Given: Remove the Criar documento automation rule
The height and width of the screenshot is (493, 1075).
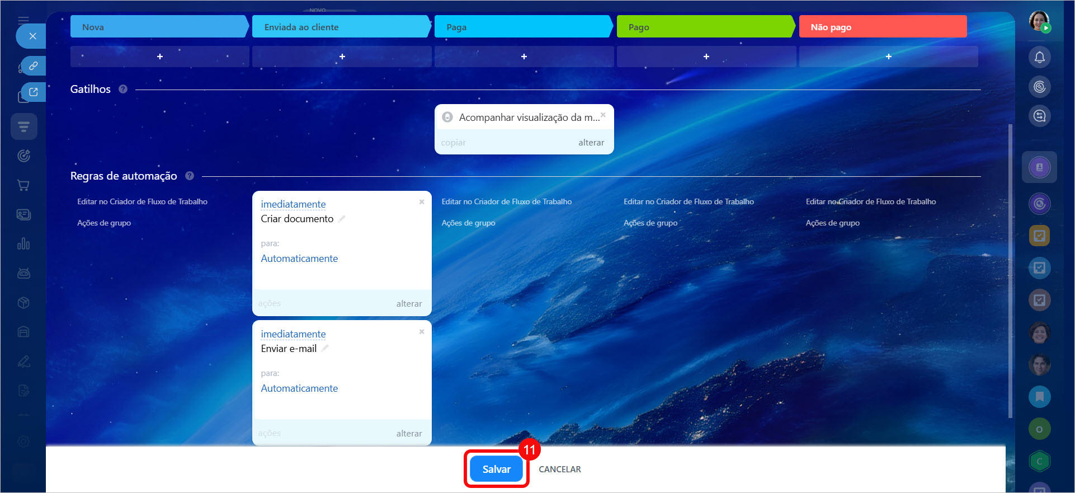Looking at the screenshot, I should [422, 202].
